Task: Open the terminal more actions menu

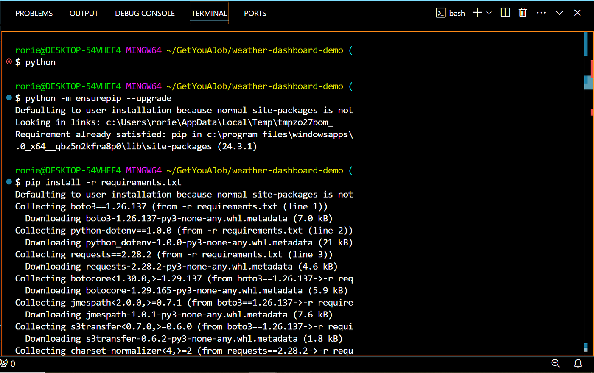Action: tap(541, 13)
